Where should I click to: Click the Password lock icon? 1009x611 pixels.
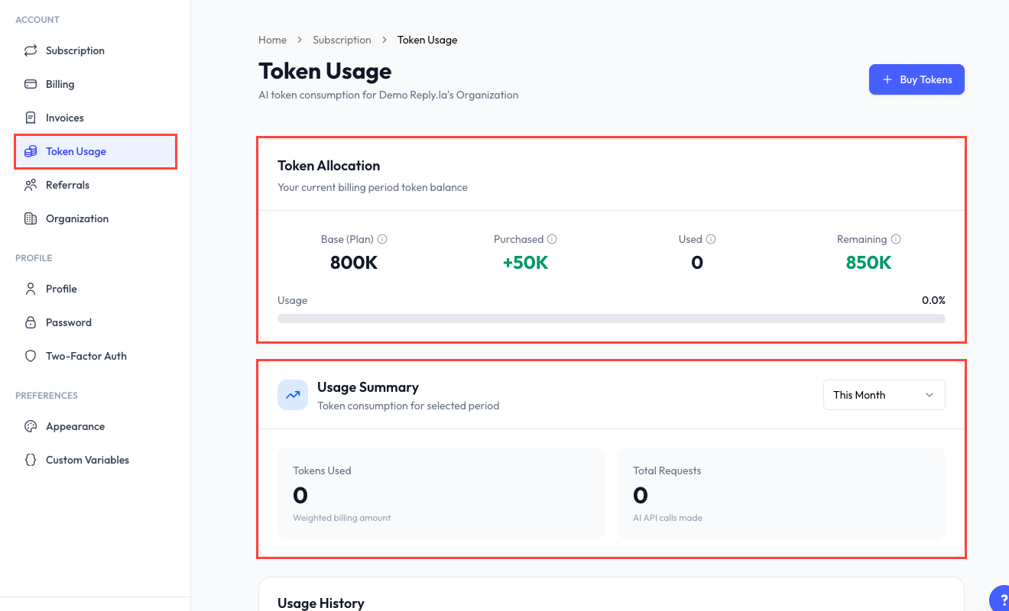(x=31, y=322)
